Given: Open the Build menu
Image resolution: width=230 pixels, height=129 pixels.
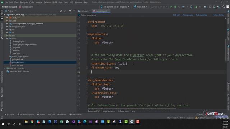Looking at the screenshot, I should coord(55,3).
